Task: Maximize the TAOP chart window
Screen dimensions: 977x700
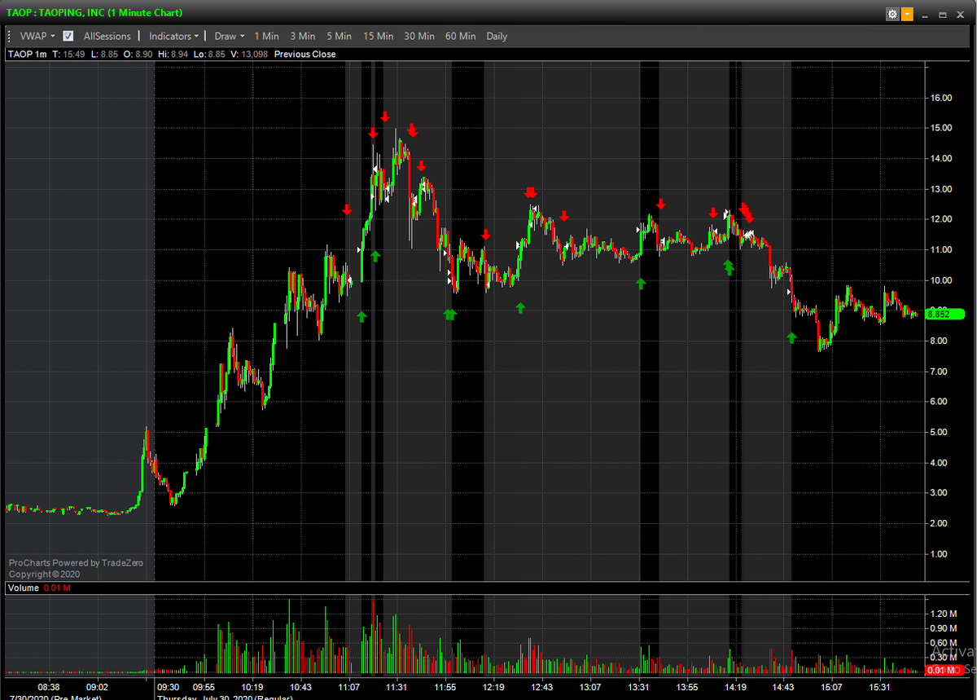Action: (943, 15)
